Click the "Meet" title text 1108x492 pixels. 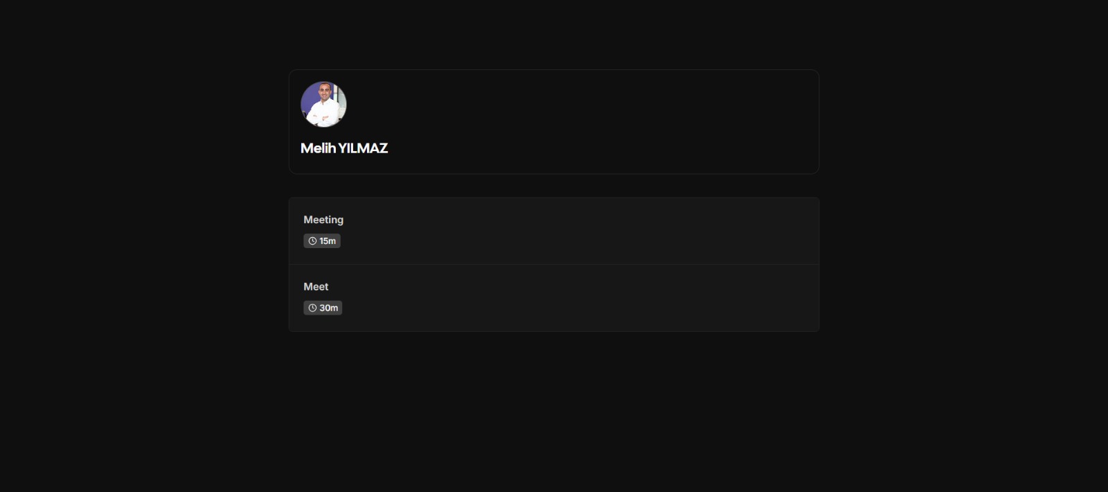[x=316, y=287]
